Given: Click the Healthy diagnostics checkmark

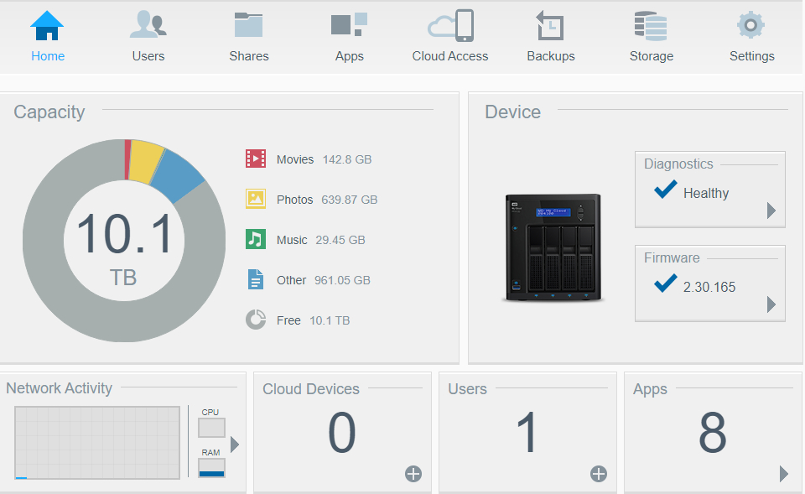Looking at the screenshot, I should (x=665, y=190).
